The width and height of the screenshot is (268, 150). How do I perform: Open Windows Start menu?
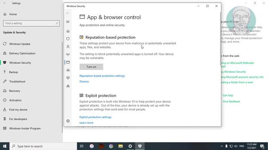tap(5, 146)
